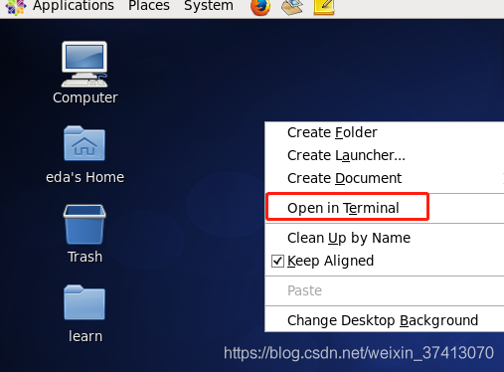Screen dimensions: 504x372
Task: Open the Create Document submenu
Action: 385,178
